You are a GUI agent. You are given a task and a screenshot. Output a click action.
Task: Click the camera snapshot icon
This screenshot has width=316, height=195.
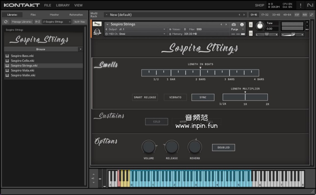233,24
